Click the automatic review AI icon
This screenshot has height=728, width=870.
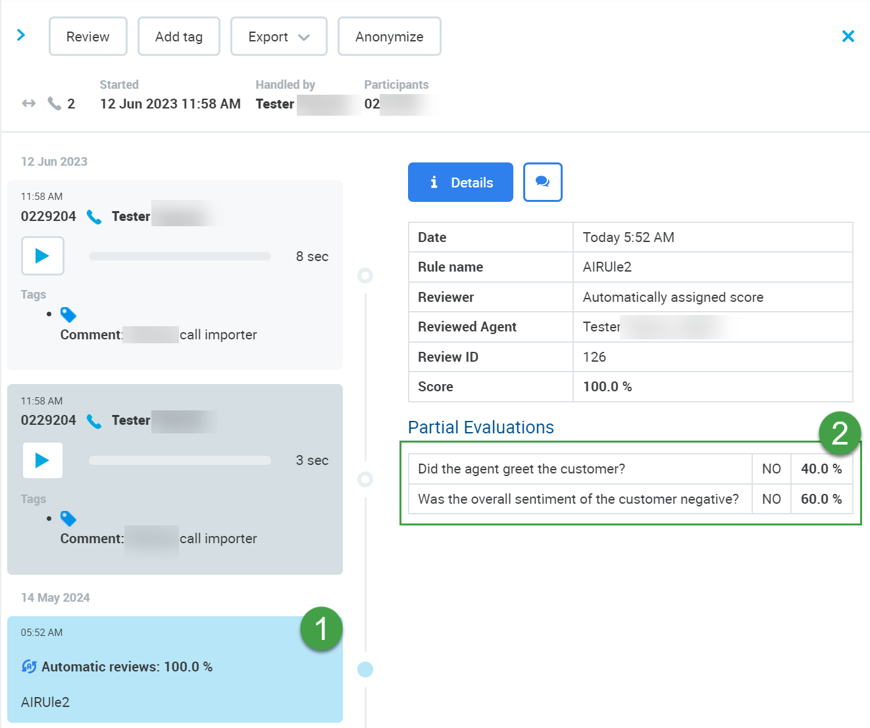click(x=29, y=667)
